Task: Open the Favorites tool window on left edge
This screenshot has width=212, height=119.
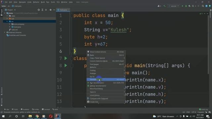Action: (1, 102)
